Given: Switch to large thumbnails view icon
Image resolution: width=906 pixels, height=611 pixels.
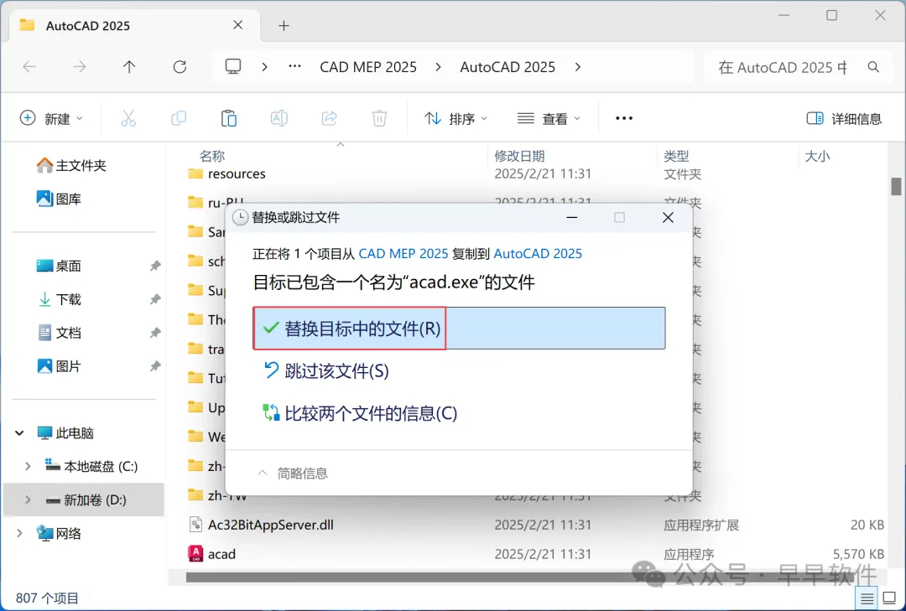Looking at the screenshot, I should [x=890, y=598].
